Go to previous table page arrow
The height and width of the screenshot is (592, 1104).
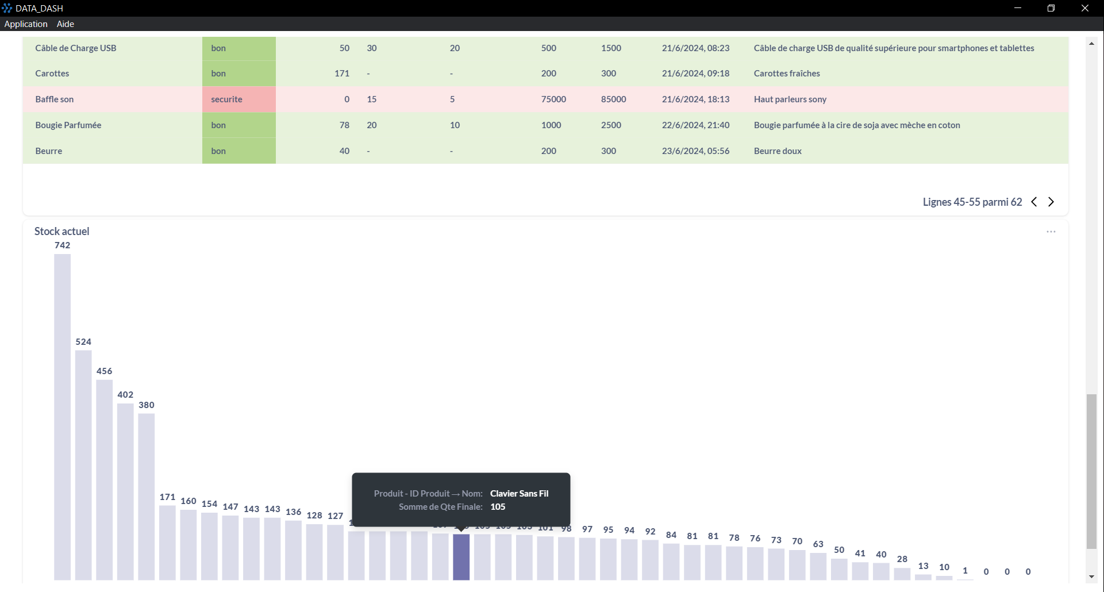coord(1034,202)
